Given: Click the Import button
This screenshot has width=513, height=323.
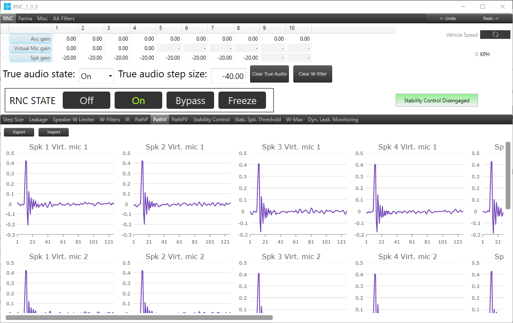Looking at the screenshot, I should coord(54,132).
